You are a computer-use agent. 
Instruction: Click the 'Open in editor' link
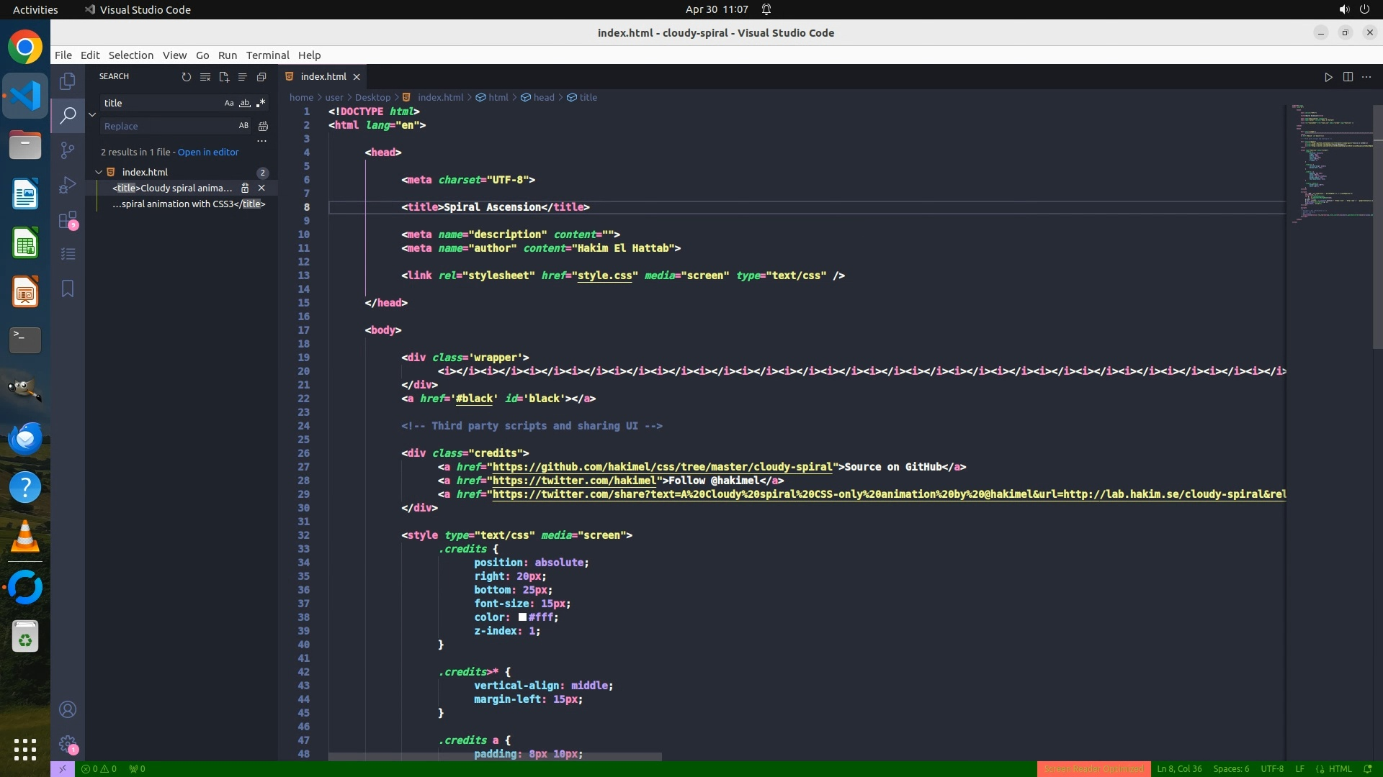208,153
